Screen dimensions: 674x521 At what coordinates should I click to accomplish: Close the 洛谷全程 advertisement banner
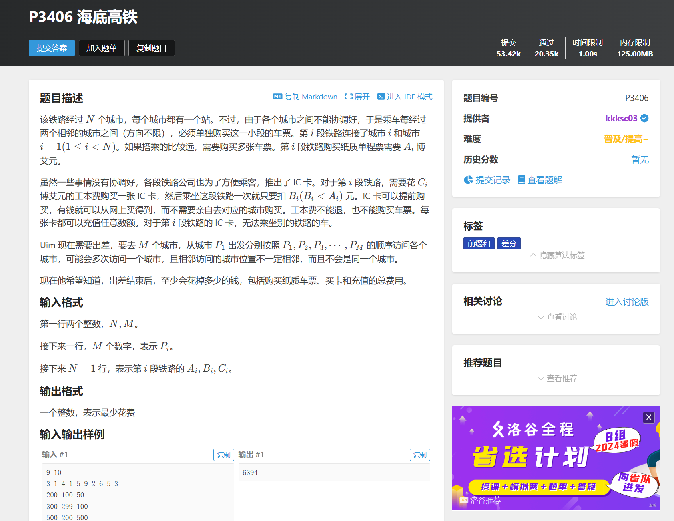(649, 417)
